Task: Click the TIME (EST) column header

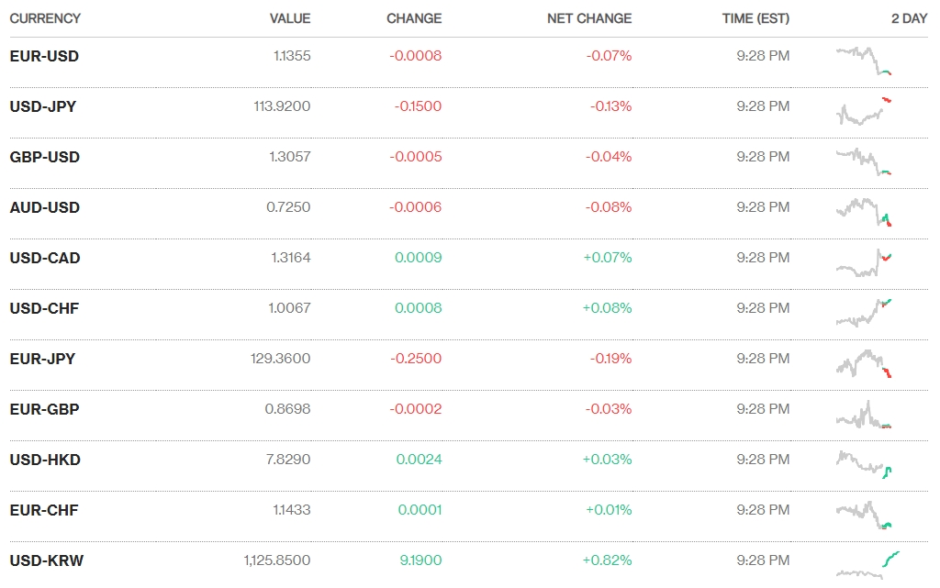Action: click(x=755, y=18)
